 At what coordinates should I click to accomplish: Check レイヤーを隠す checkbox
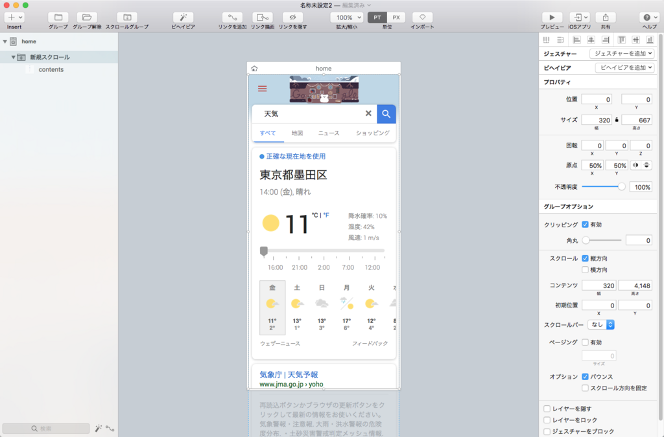pos(547,409)
